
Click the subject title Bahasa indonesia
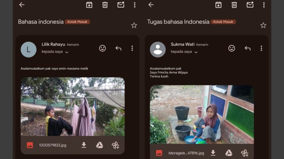41,22
